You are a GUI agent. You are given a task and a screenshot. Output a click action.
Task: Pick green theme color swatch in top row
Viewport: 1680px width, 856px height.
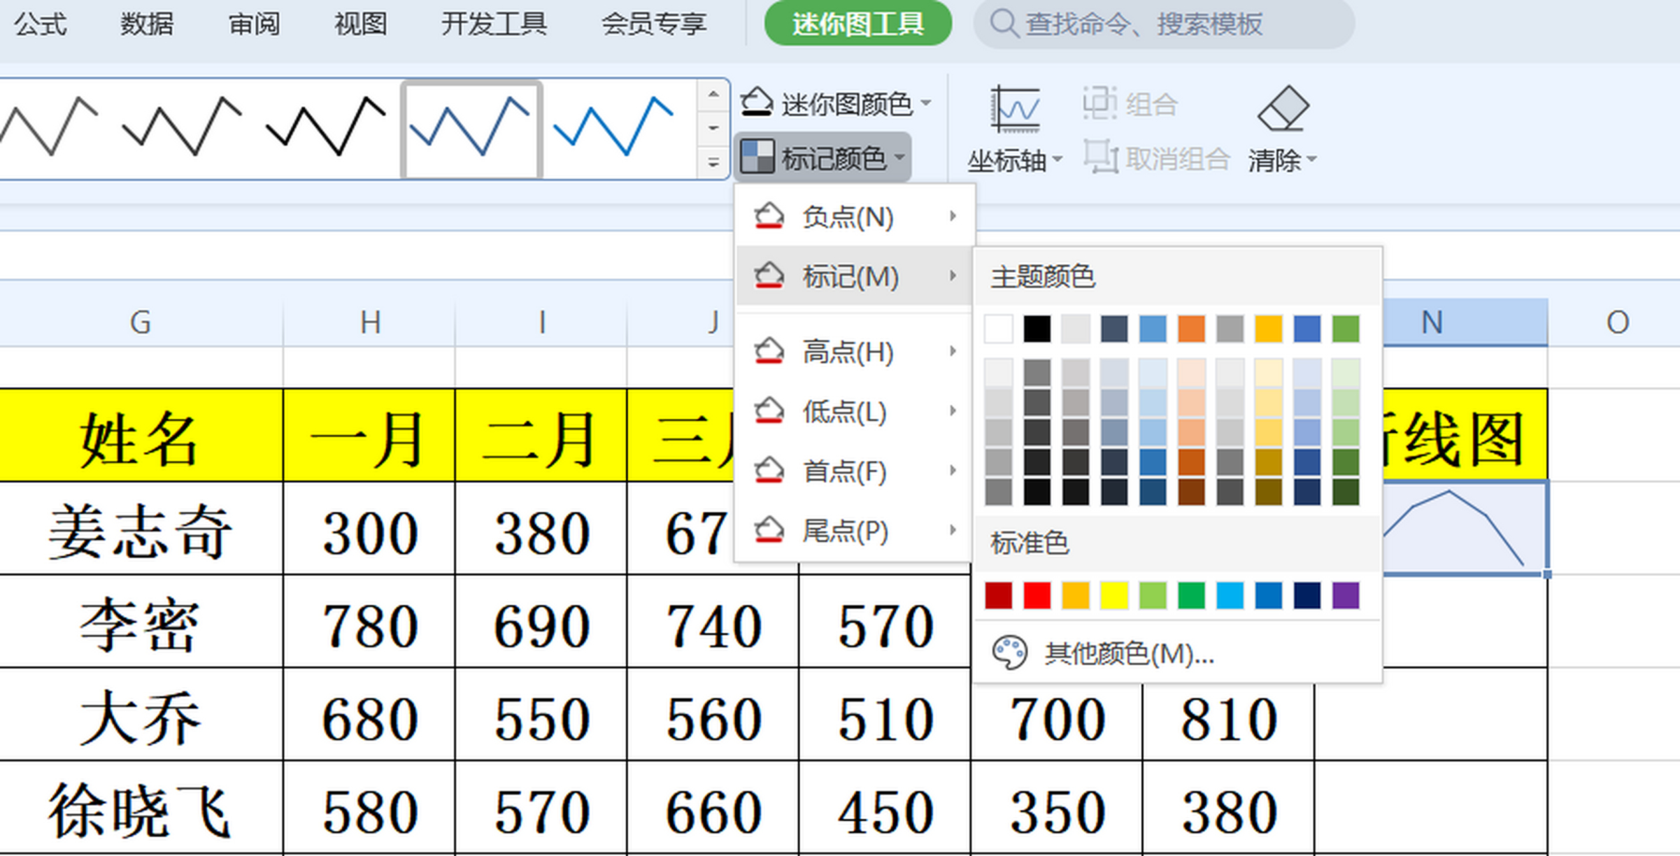point(1345,328)
